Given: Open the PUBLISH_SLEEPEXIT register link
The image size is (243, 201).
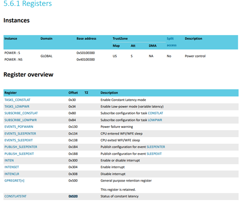Looking at the screenshot, I should click(19, 154).
